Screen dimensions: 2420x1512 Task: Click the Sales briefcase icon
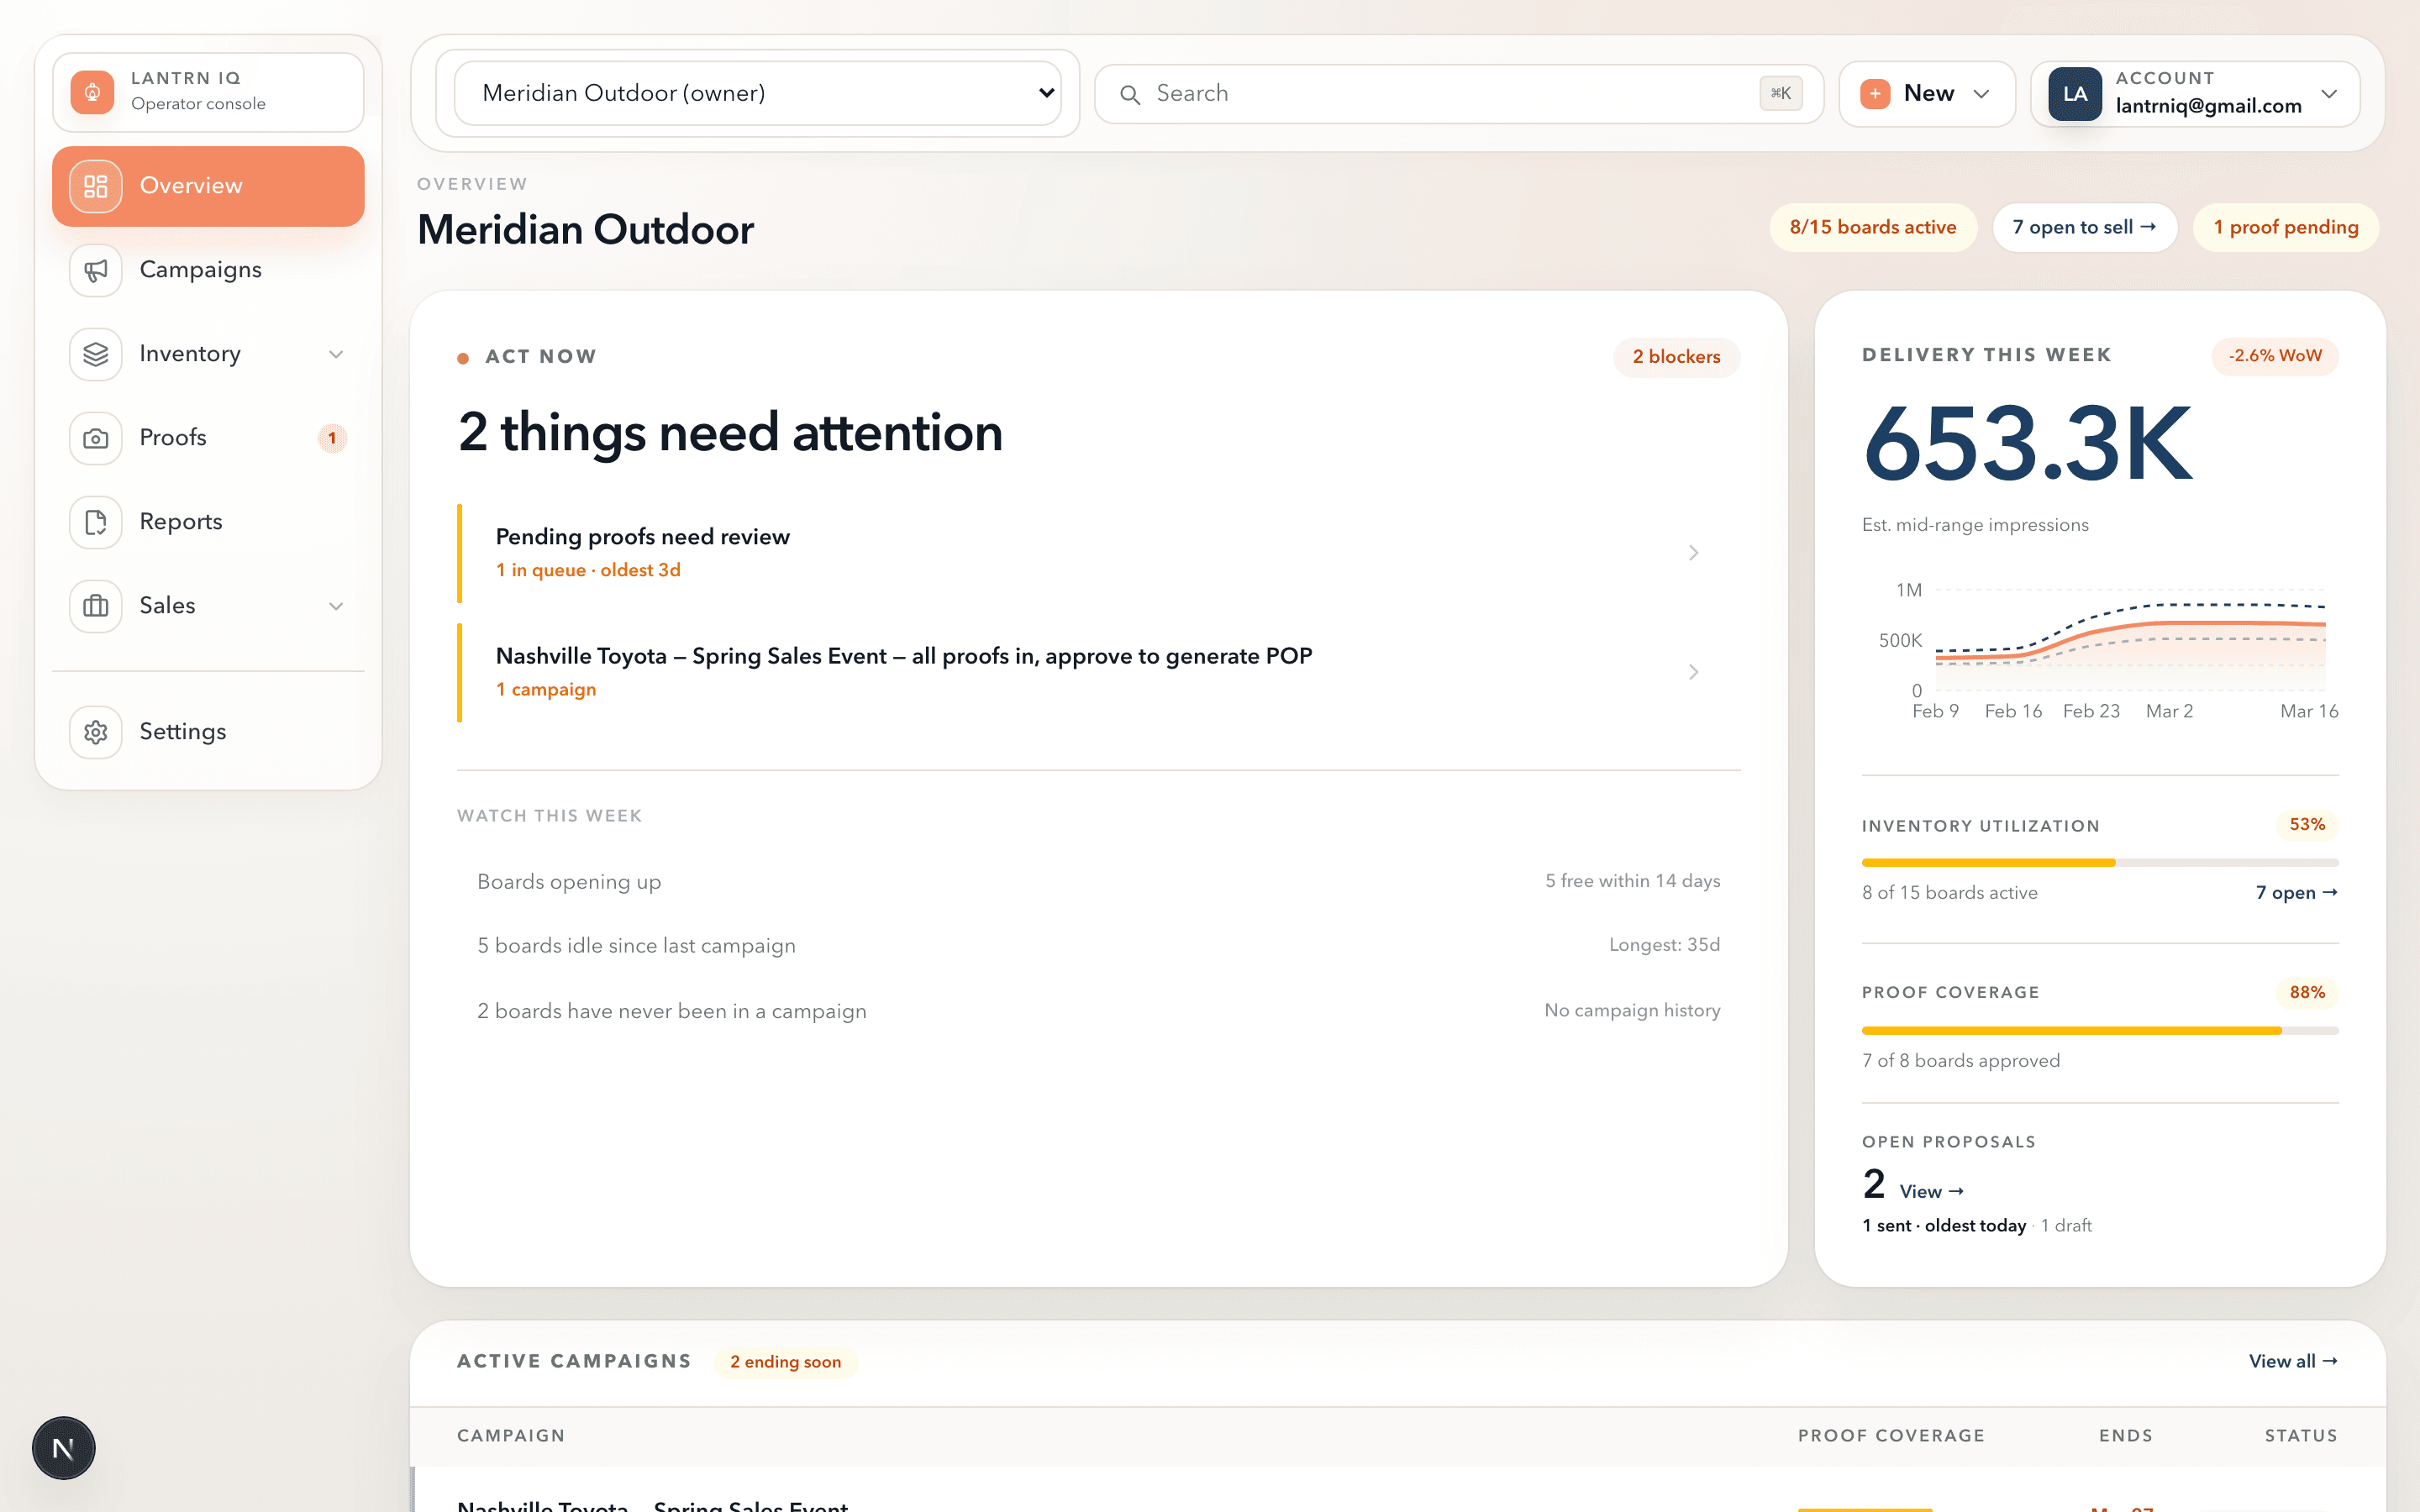(x=95, y=605)
